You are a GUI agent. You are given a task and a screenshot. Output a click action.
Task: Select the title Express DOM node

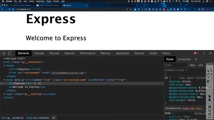pyautogui.click(x=24, y=69)
